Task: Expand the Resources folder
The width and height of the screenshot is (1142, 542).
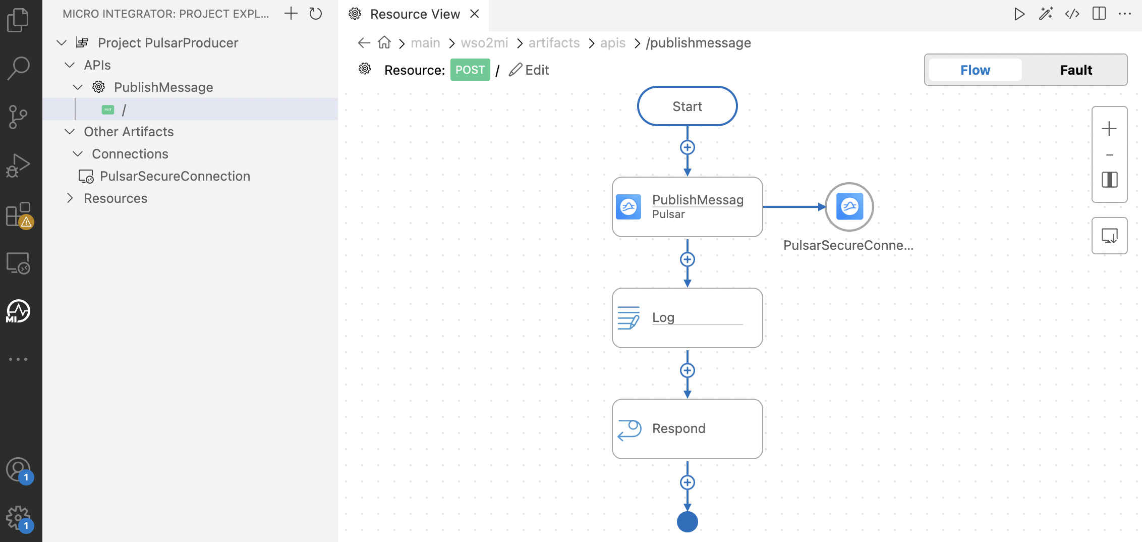Action: tap(70, 198)
